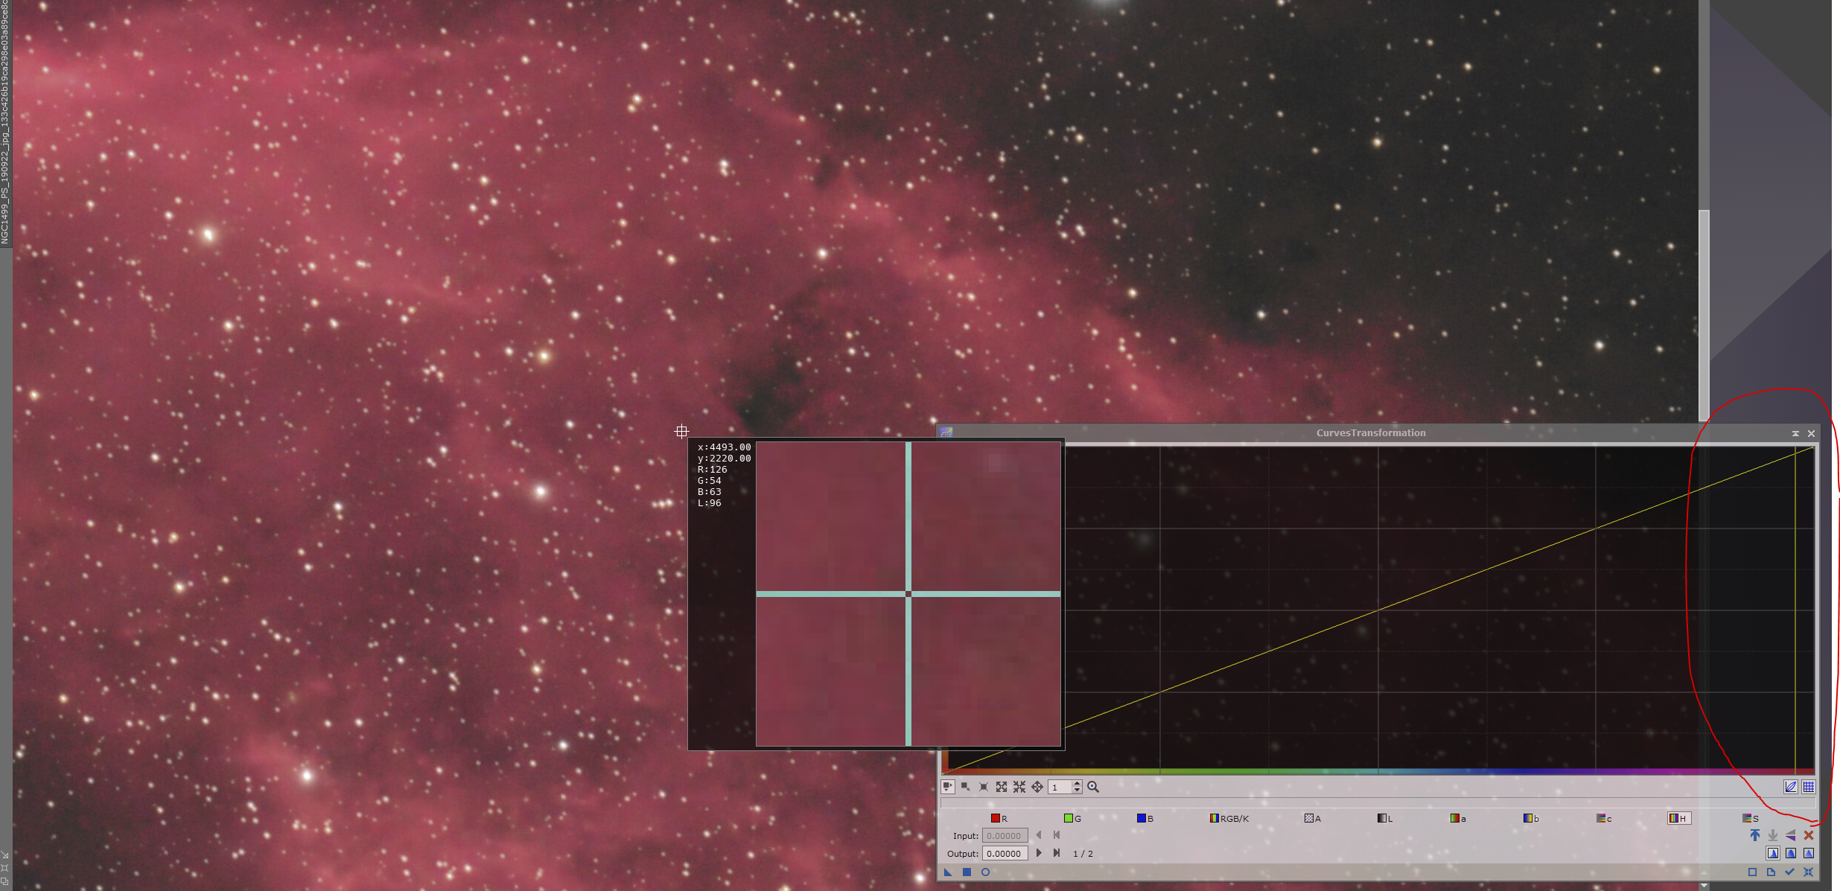Activate the pan mode cross-arrows icon
Image resolution: width=1840 pixels, height=891 pixels.
(1037, 787)
